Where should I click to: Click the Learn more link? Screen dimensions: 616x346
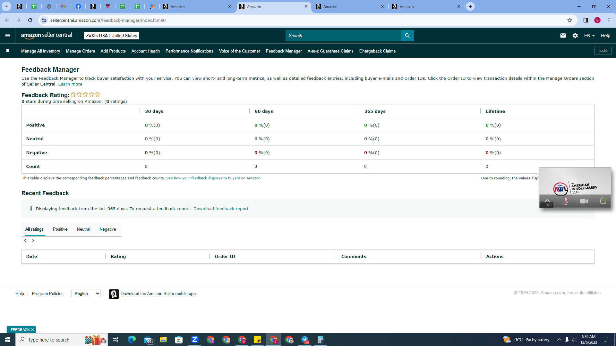coord(70,84)
